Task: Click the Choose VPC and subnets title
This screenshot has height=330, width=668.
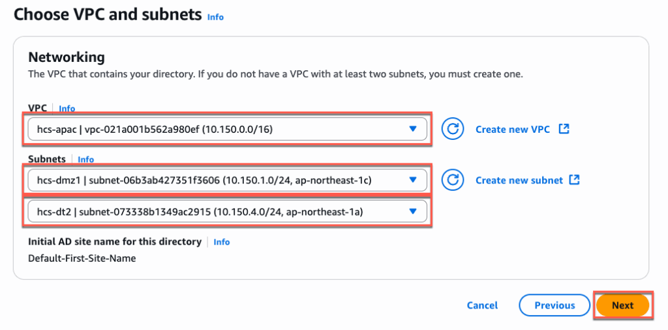Action: (108, 15)
